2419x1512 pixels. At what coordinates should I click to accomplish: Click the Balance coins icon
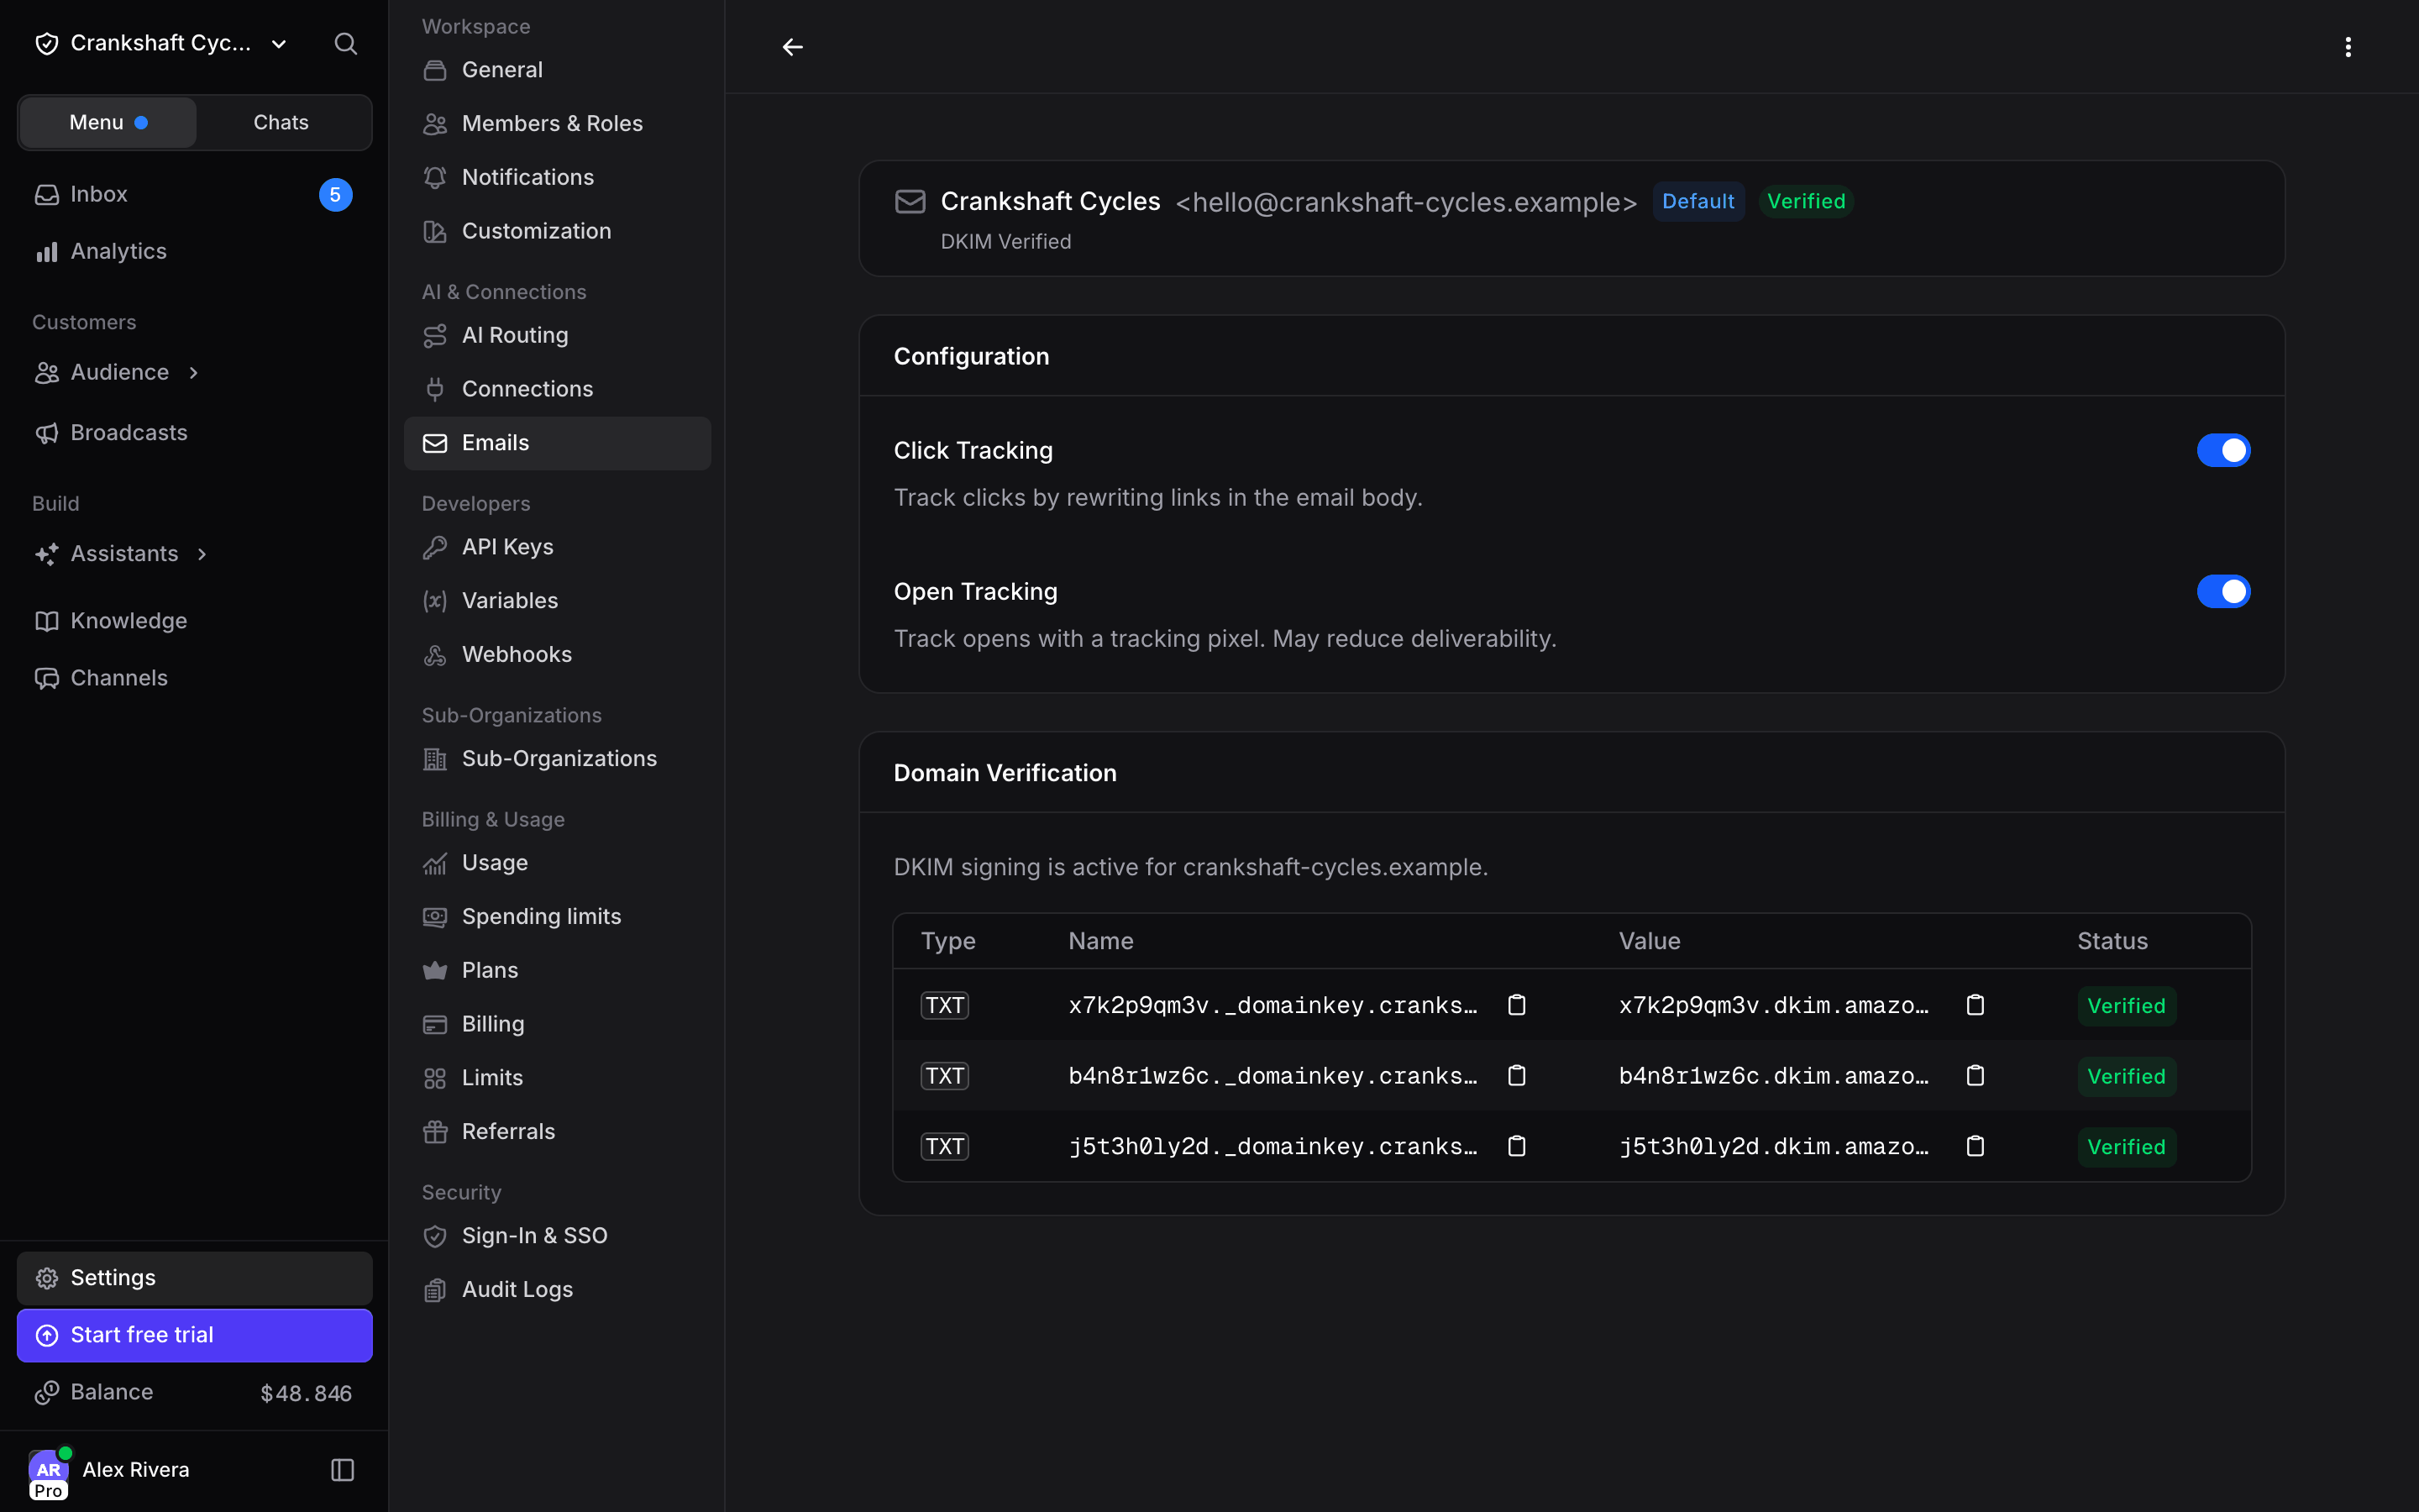[47, 1393]
